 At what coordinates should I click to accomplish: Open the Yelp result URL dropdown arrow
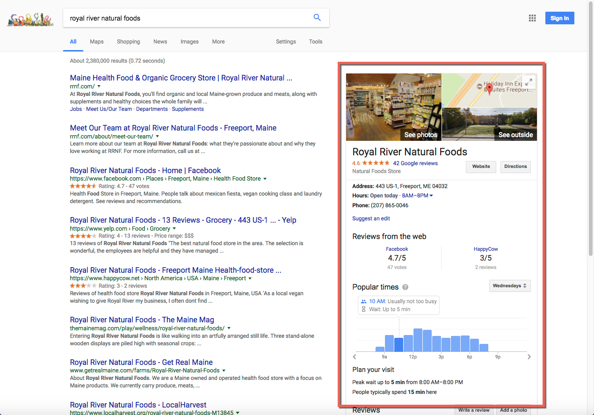(x=174, y=229)
